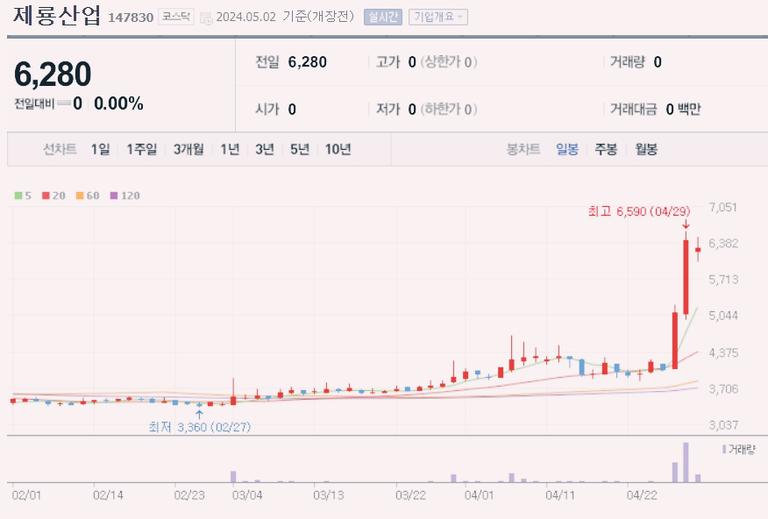Viewport: 768px width, 519px height.
Task: Select the 5년 line chart range
Action: [x=300, y=149]
